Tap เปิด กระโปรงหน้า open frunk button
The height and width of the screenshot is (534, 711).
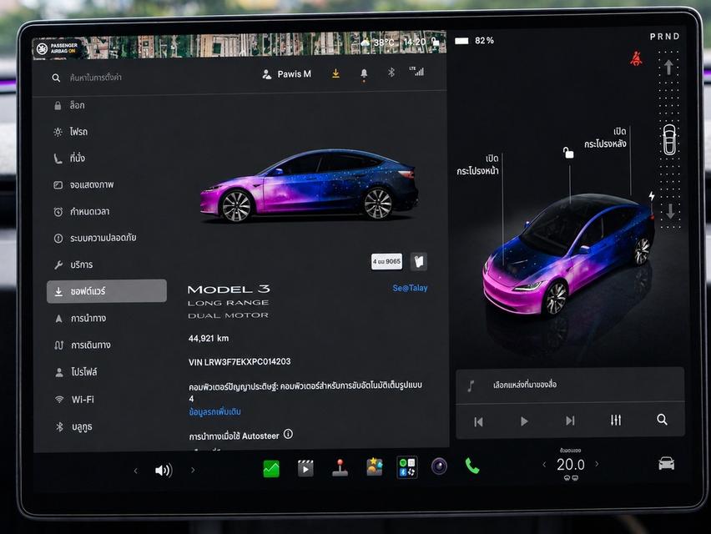(477, 164)
